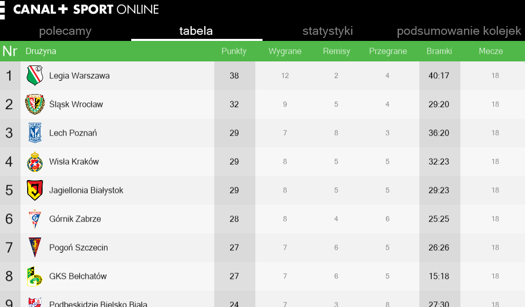Click the Górnik Zabrze crest
Viewport: 525px width, 307px height.
[35, 219]
